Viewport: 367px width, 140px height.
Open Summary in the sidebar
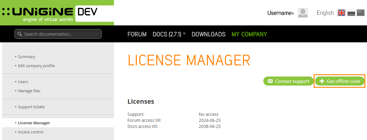coord(27,57)
